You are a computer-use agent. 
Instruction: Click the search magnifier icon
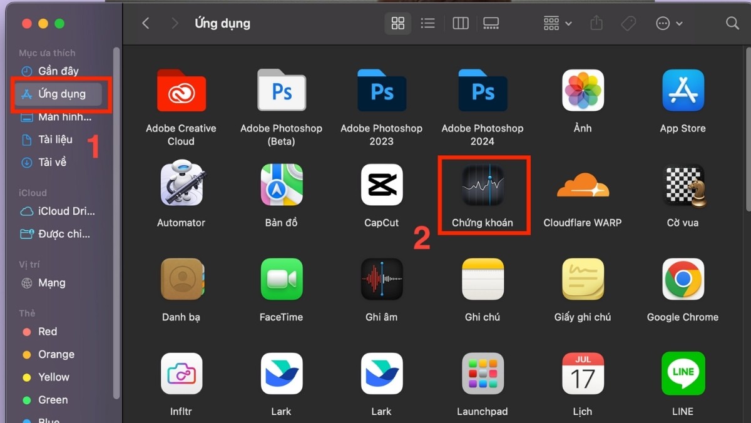(732, 23)
